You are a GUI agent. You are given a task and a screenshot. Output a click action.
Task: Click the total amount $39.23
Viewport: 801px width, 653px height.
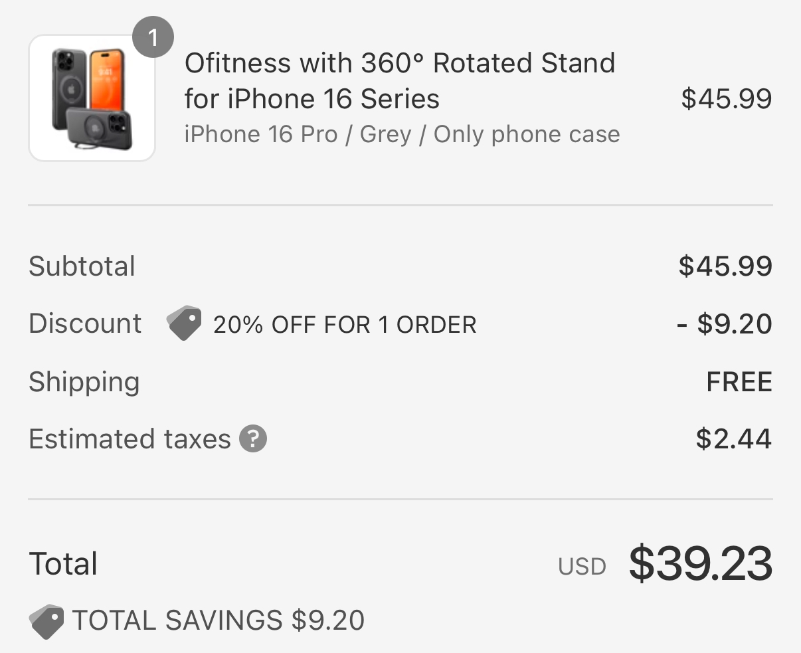coord(700,563)
